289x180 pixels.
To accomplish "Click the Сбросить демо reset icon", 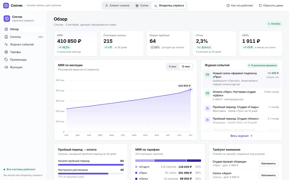I will [260, 5].
